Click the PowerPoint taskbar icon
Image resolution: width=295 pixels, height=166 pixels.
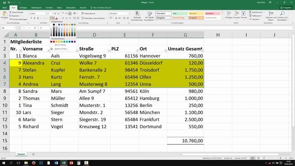[71, 163]
